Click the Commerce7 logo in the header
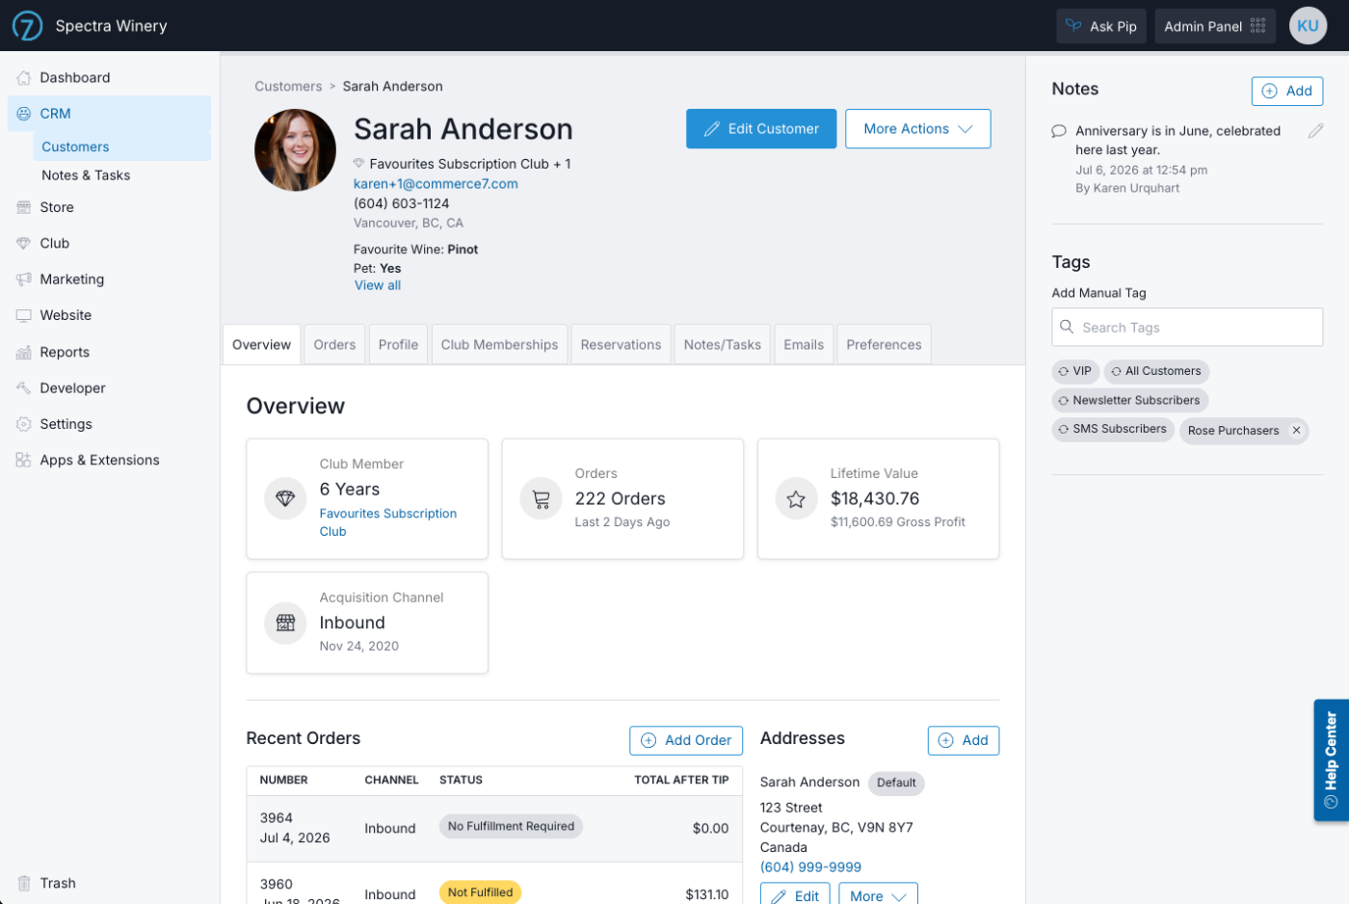This screenshot has width=1349, height=904. pyautogui.click(x=27, y=26)
